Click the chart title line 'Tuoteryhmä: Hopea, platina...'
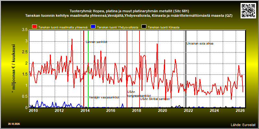The image size is (259, 129). (129, 11)
